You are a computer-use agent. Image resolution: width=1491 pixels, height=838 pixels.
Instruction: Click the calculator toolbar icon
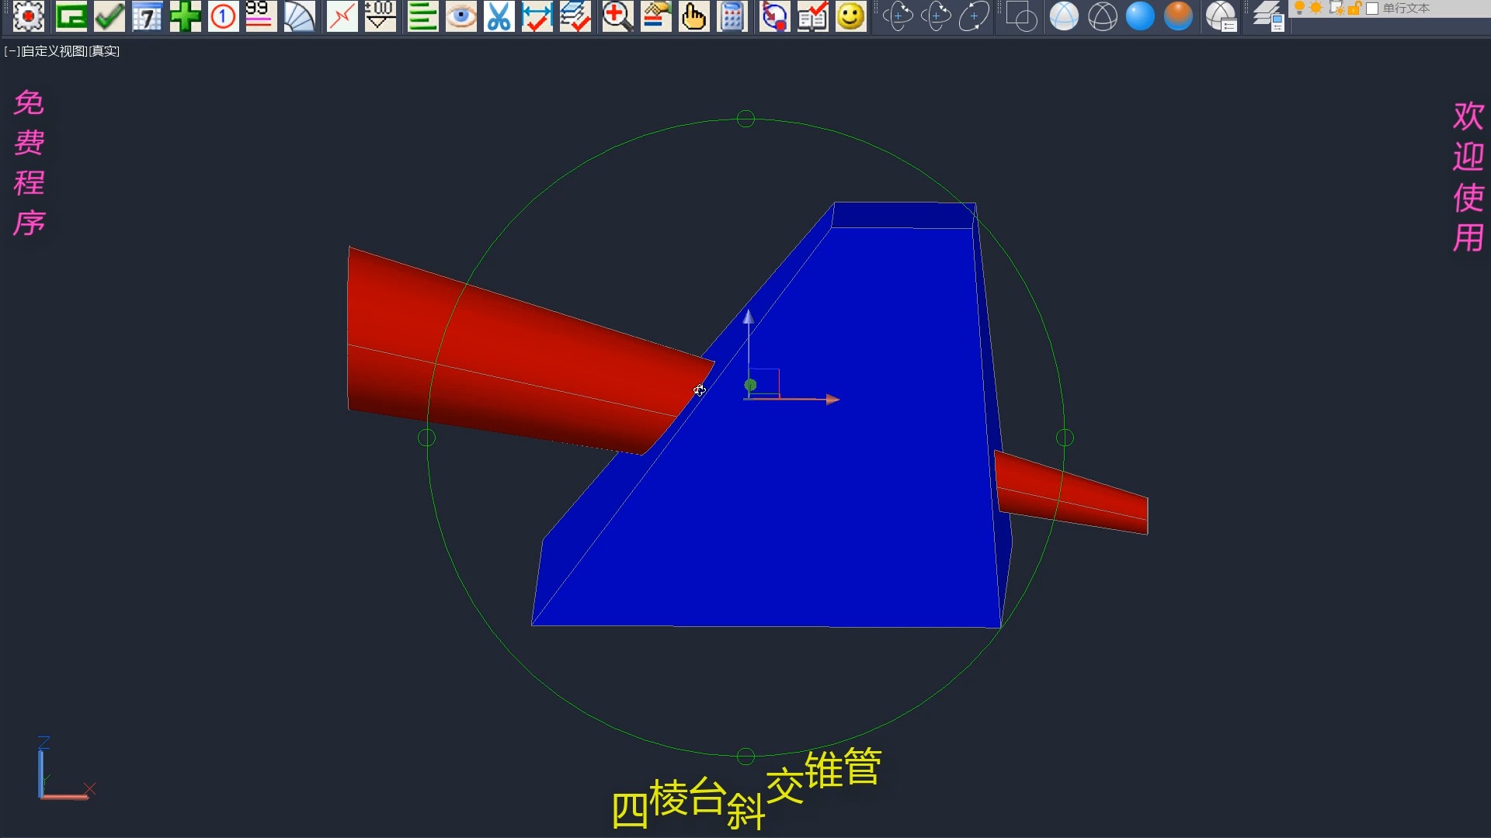tap(732, 16)
